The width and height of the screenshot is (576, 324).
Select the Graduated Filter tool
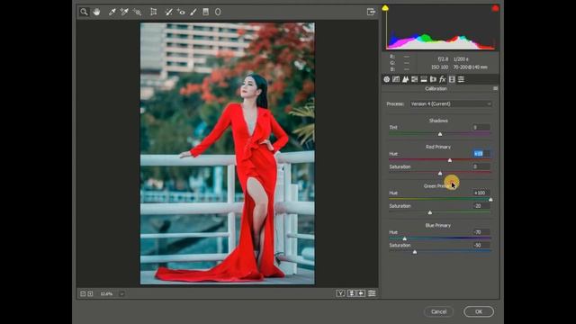pos(206,12)
